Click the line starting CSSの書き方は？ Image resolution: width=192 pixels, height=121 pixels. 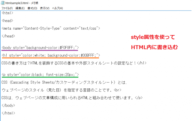74,63
